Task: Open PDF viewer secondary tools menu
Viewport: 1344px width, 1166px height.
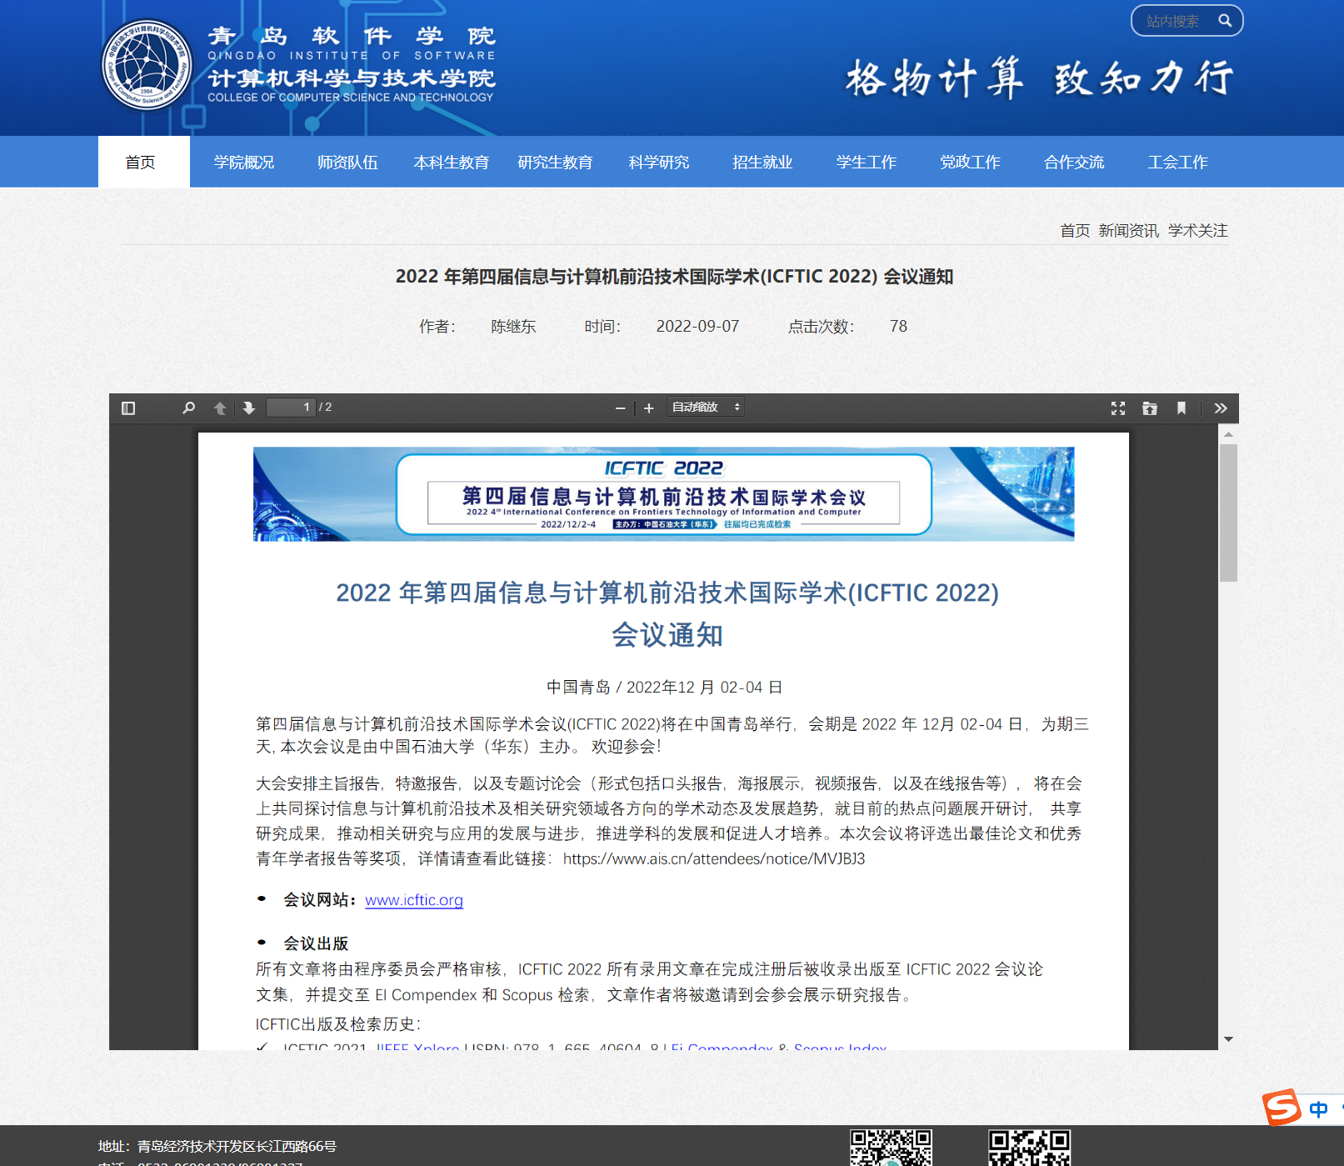Action: [1221, 408]
